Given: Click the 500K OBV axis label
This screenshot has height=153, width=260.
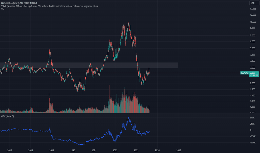Looking at the screenshot, I should [252, 118].
